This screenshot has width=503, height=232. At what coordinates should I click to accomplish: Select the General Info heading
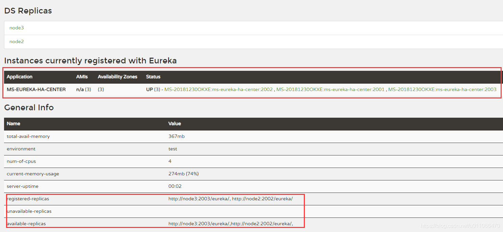(29, 108)
